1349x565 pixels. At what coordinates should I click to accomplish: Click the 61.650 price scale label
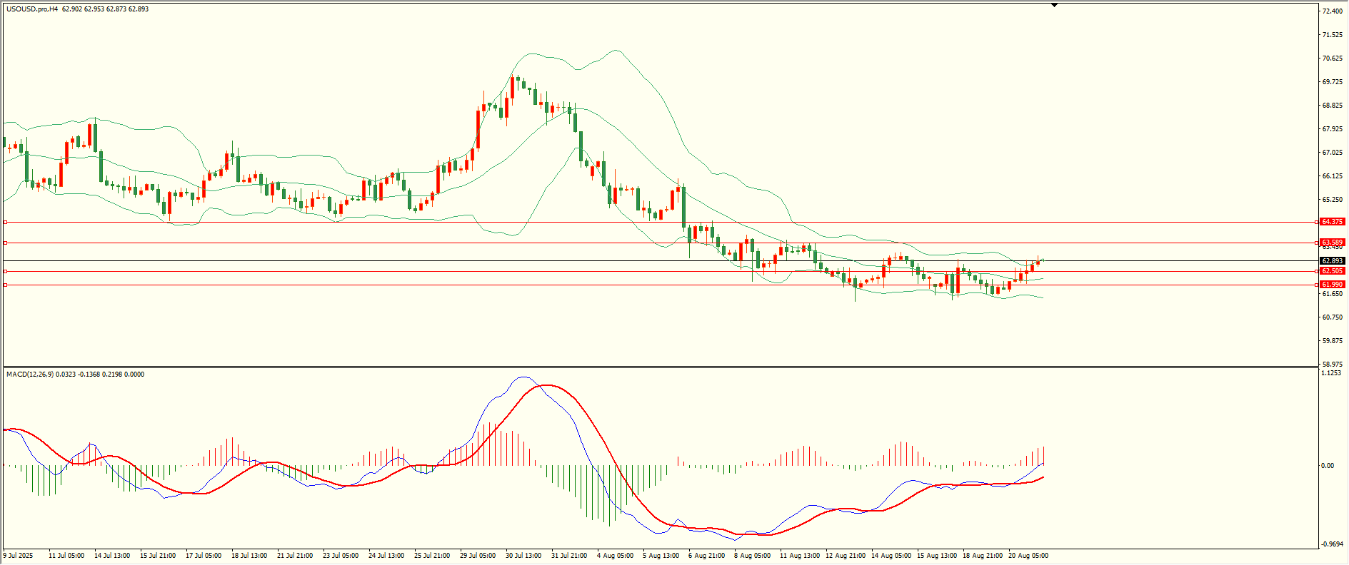click(x=1333, y=294)
